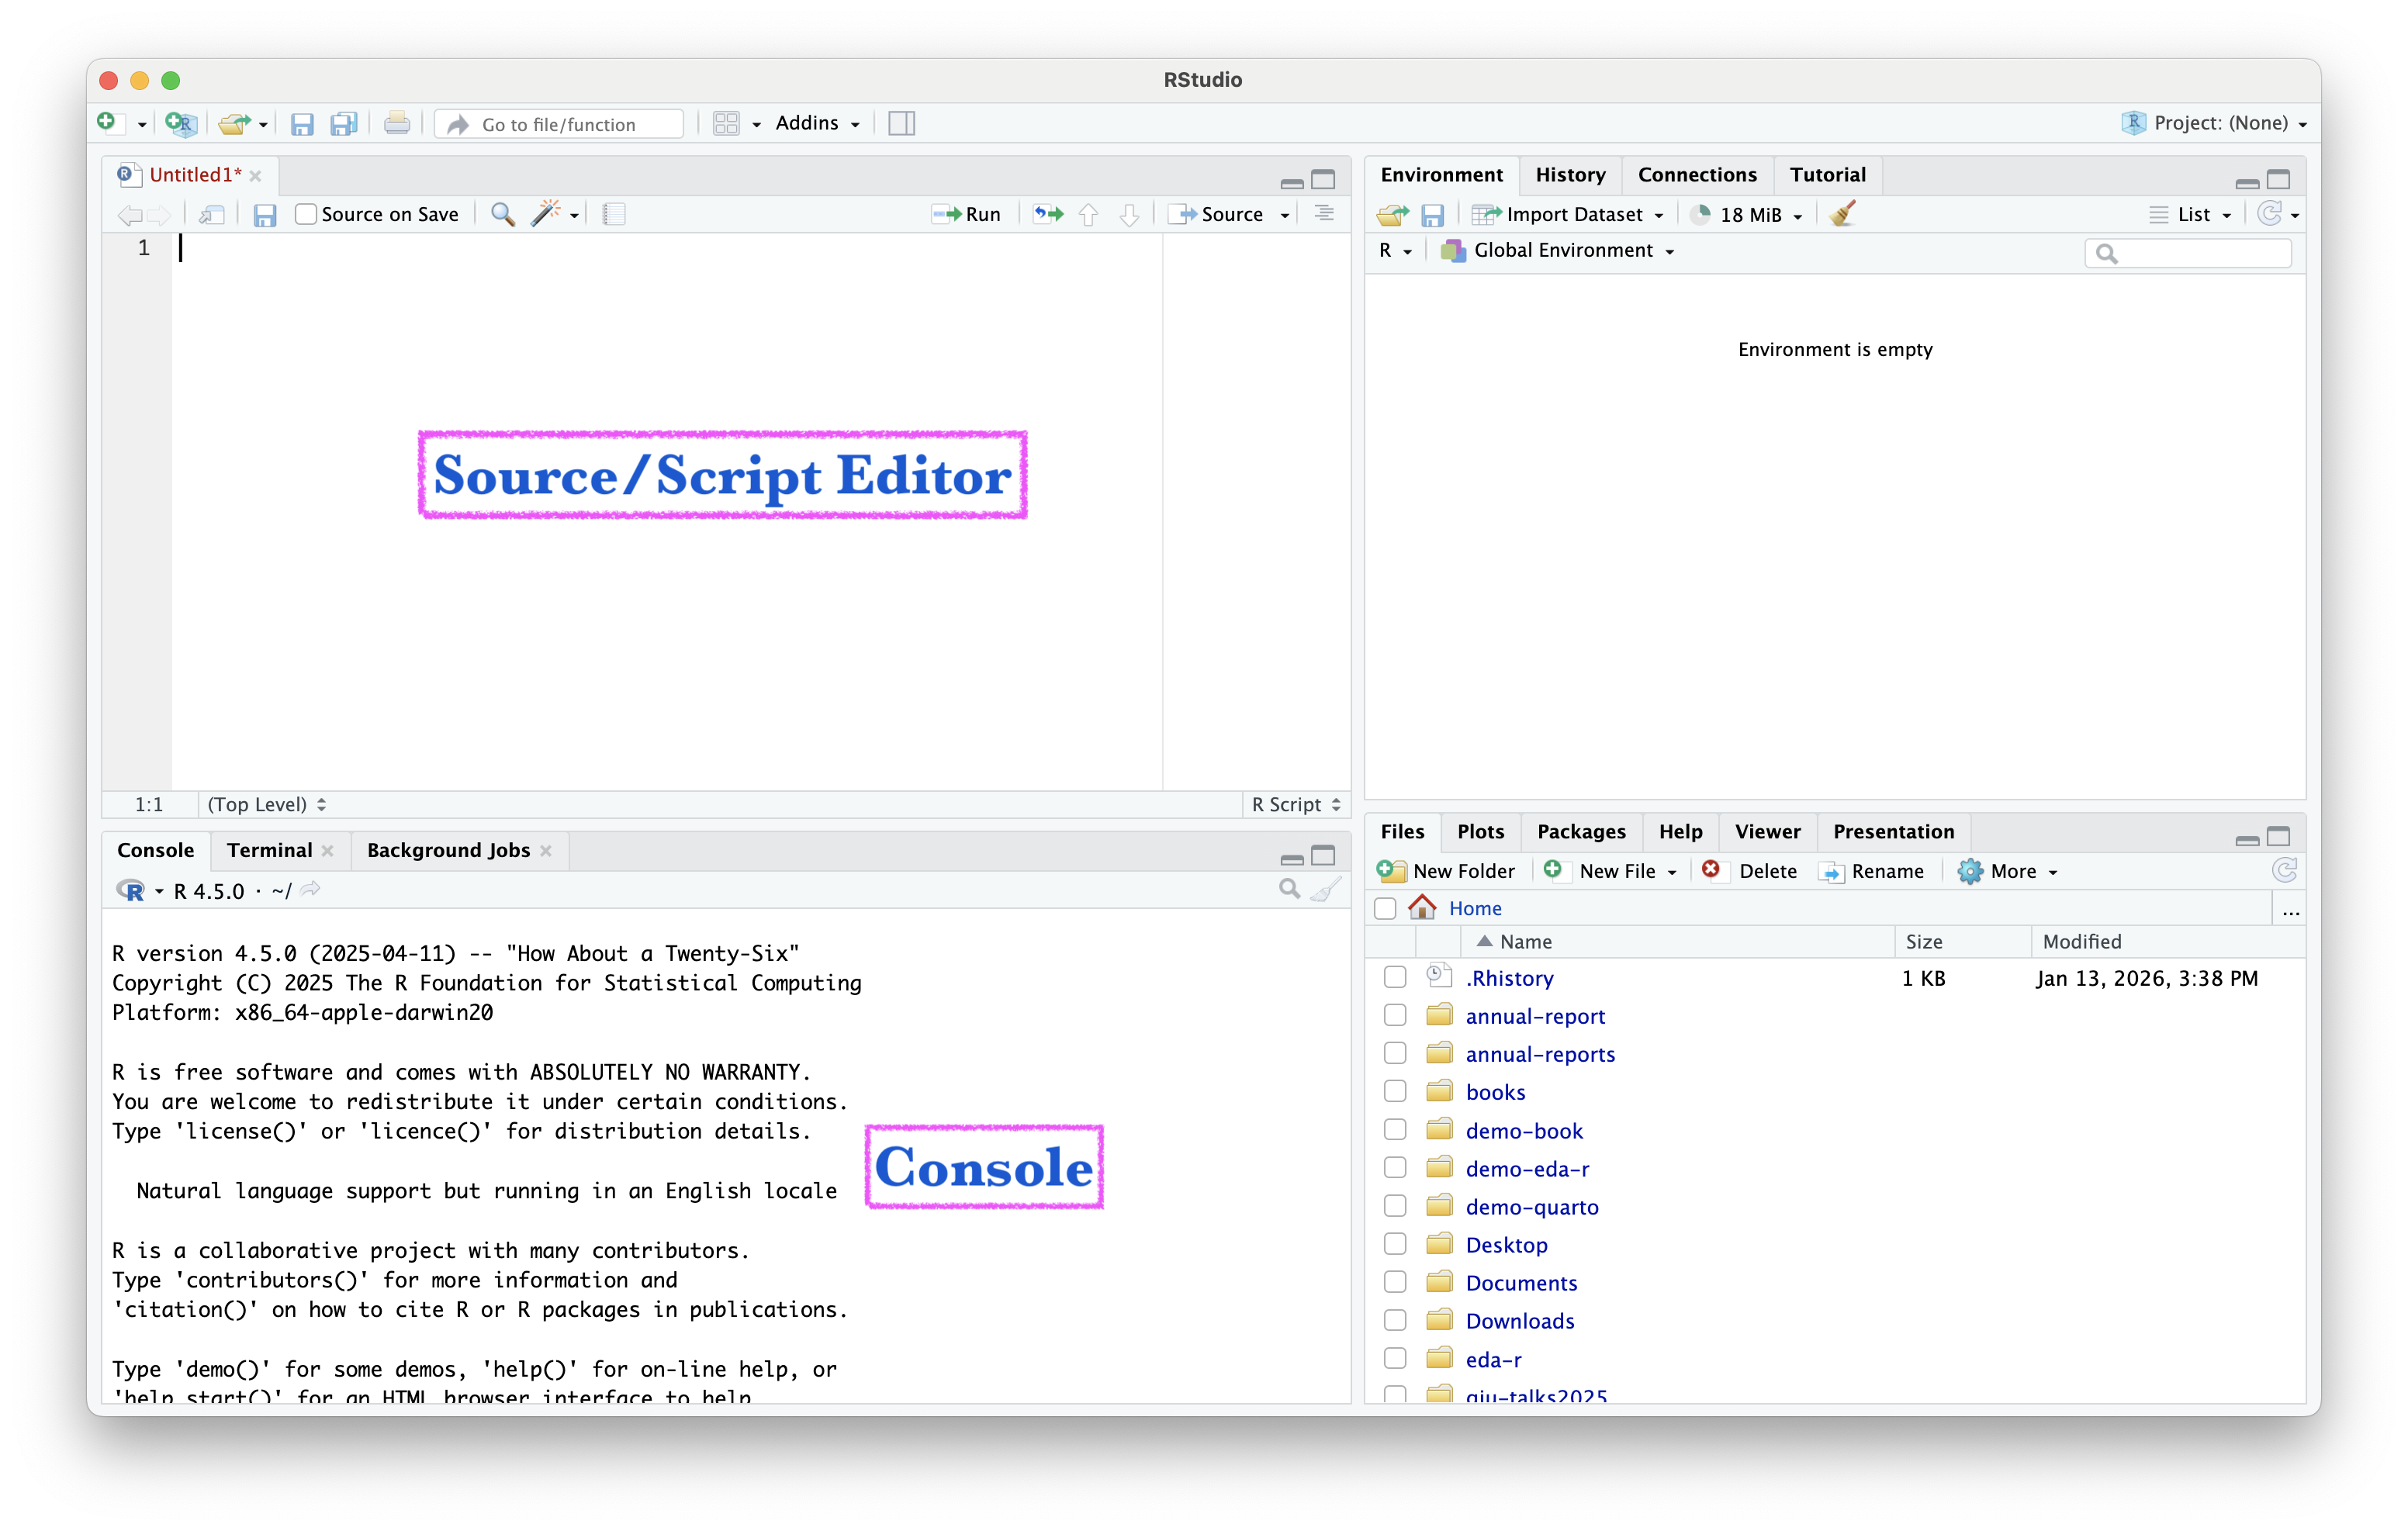Click the Run button in the editor
Screen dimensions: 2408x1531
click(x=967, y=214)
